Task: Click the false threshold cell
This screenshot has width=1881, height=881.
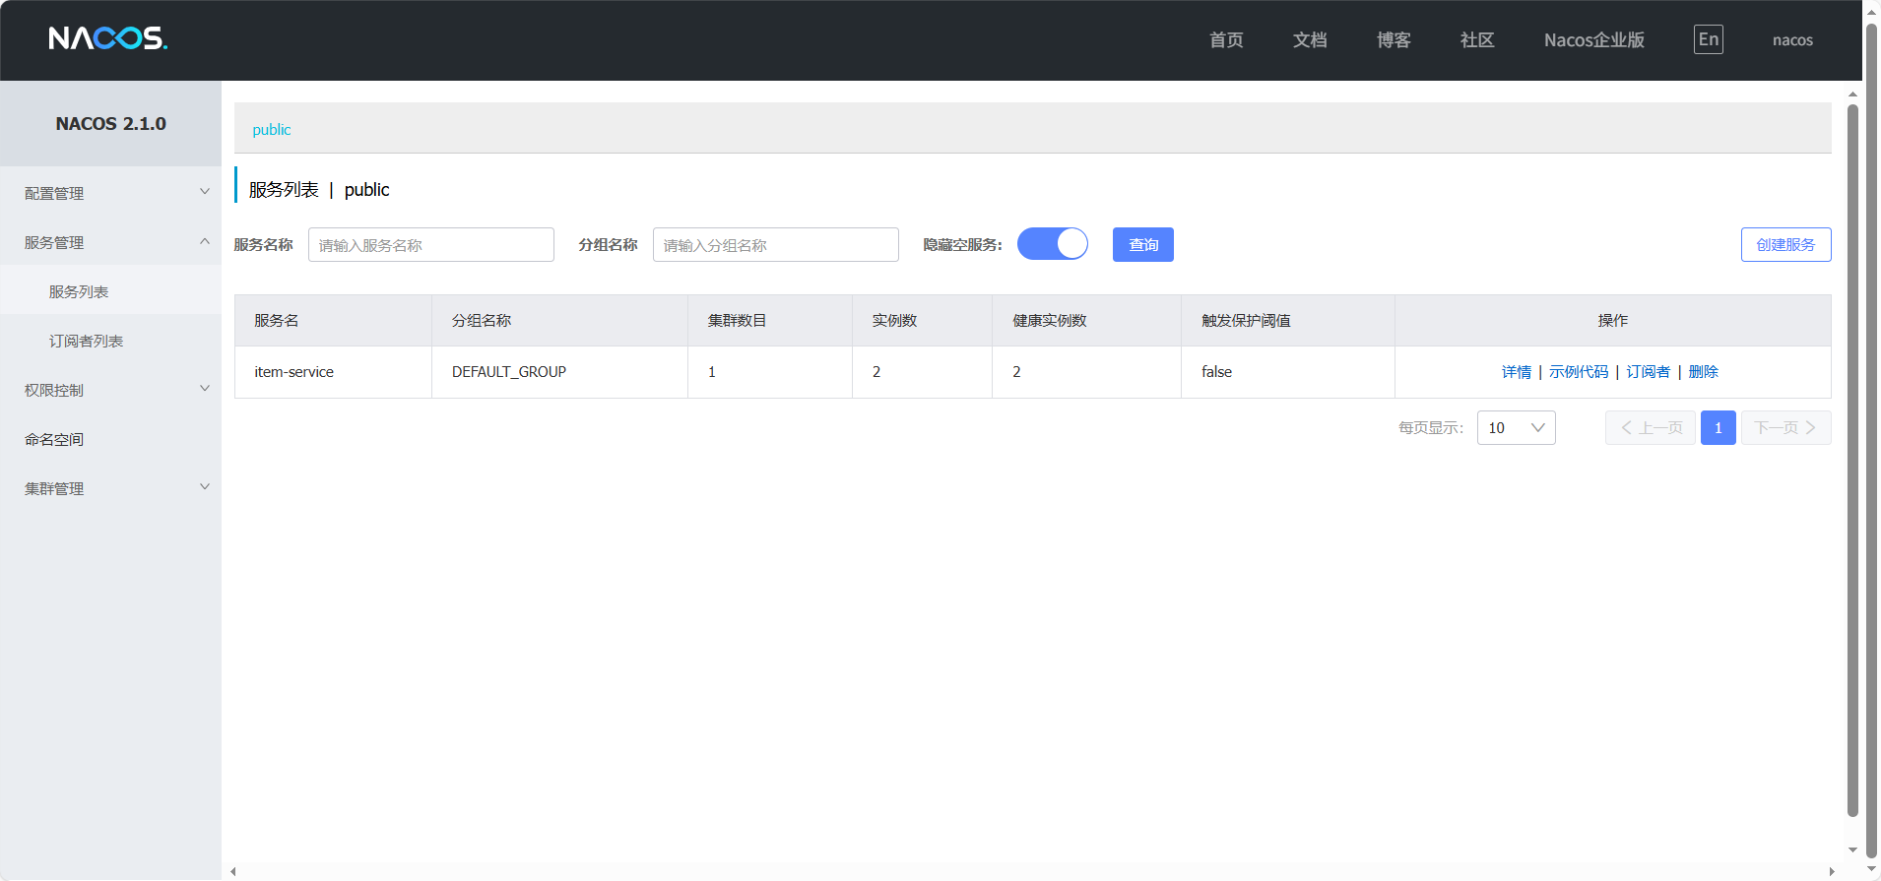Action: pos(1288,372)
